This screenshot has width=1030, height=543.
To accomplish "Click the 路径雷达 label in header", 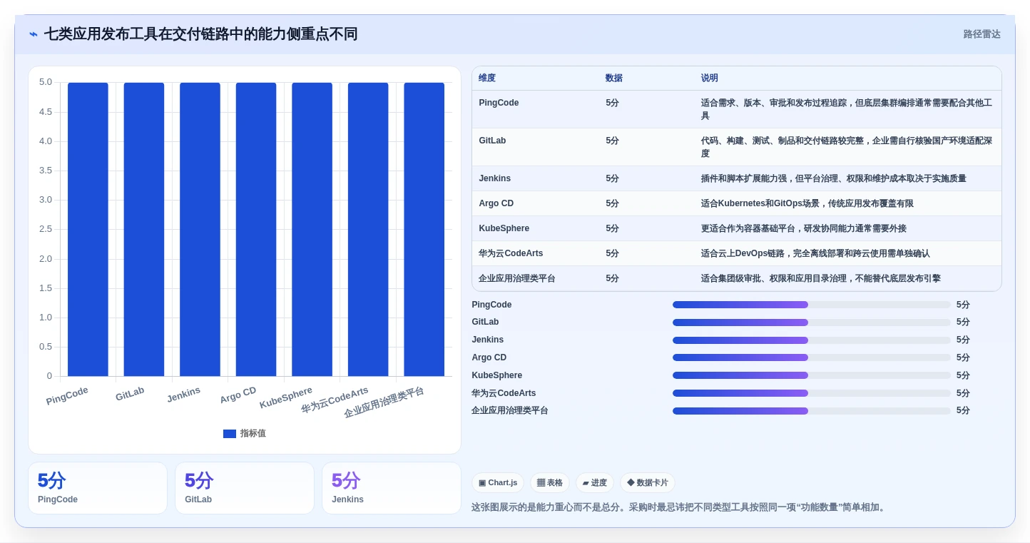I will coord(981,34).
